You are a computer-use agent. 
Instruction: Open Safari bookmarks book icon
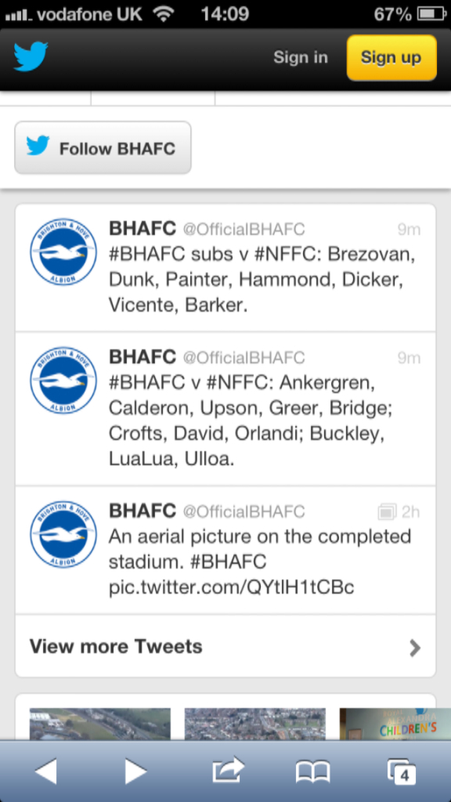pyautogui.click(x=313, y=771)
